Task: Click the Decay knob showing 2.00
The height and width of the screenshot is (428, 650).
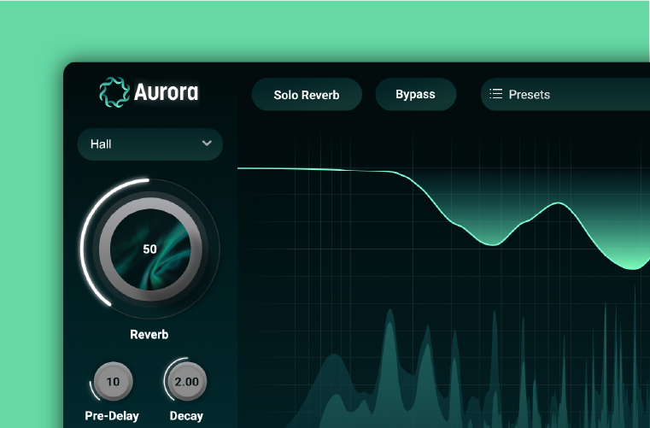Action: coord(186,381)
